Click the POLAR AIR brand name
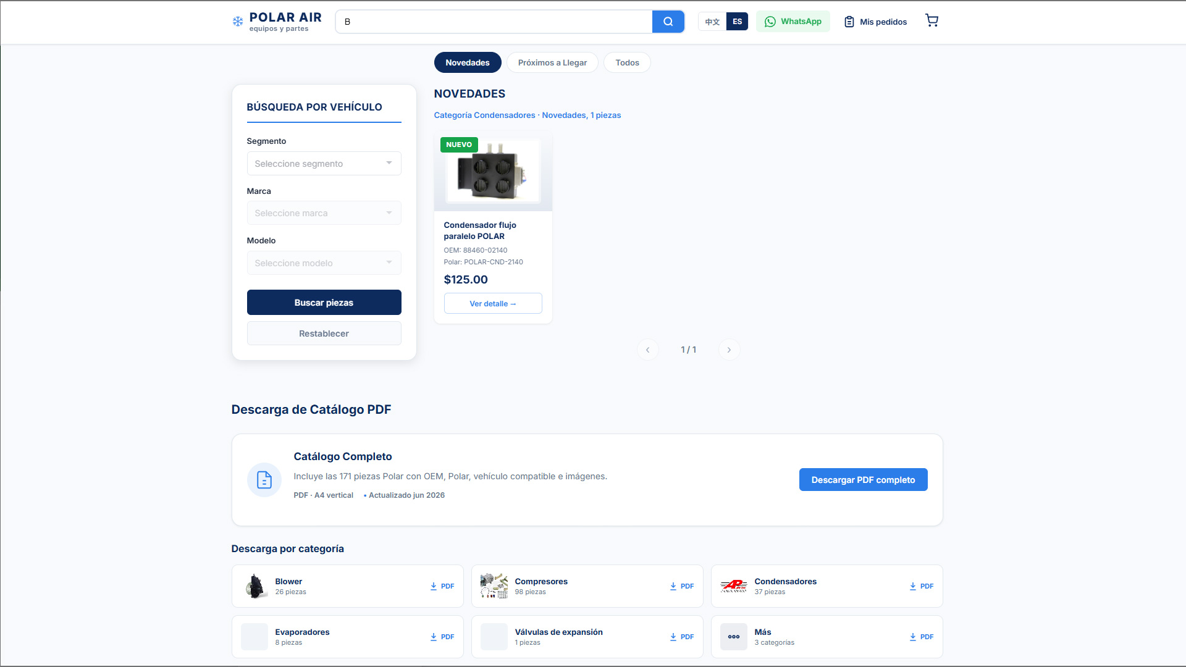1186x667 pixels. [285, 17]
